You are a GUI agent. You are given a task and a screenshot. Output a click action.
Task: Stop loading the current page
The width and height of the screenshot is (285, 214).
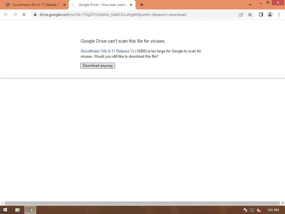[24, 14]
